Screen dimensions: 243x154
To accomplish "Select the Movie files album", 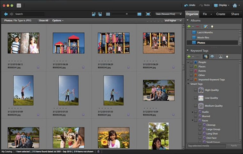I will (213, 38).
